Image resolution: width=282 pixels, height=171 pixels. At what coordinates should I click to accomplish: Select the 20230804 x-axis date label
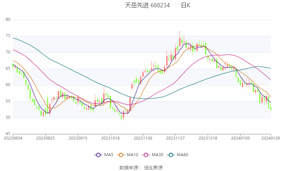click(x=13, y=138)
